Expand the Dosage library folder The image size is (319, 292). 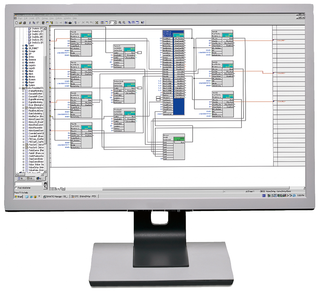(23, 51)
